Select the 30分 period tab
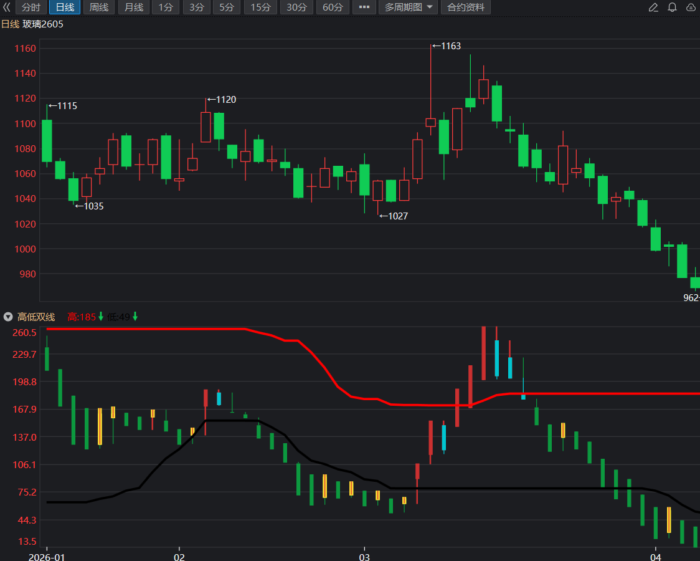 point(296,7)
